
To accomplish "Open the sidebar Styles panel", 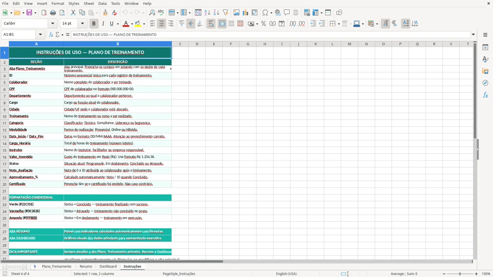I will 485,59.
